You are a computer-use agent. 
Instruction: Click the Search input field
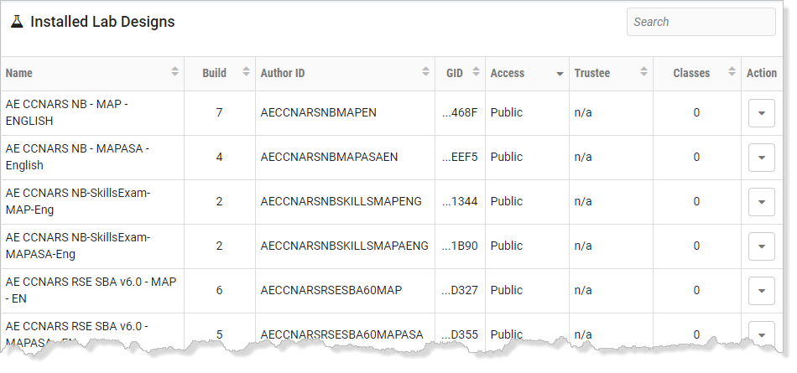tap(701, 22)
